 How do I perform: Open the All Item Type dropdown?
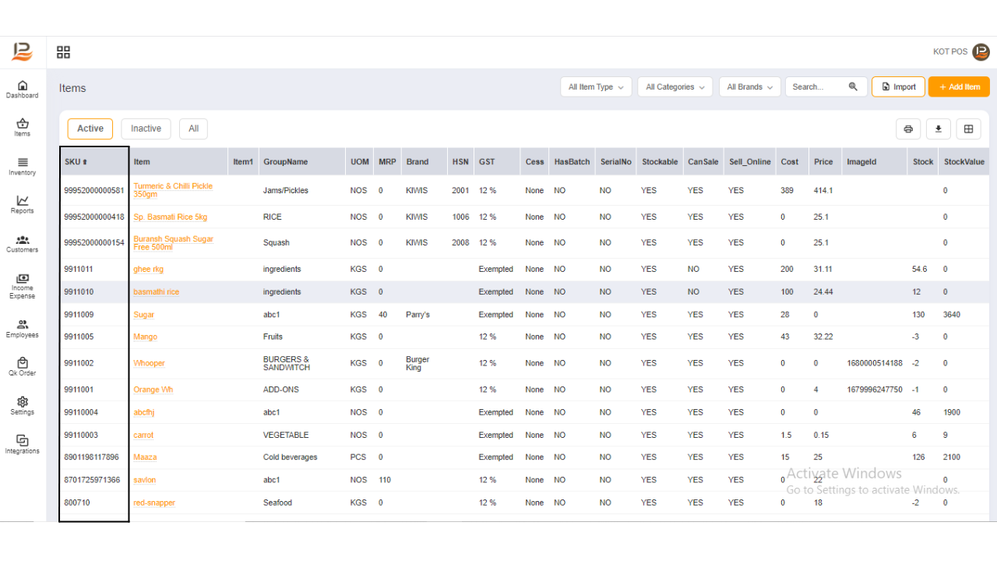(x=595, y=86)
